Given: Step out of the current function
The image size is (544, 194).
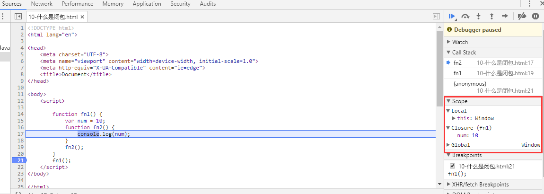Looking at the screenshot, I should click(491, 16).
